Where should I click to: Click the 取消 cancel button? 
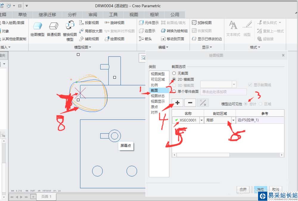coord(276,189)
